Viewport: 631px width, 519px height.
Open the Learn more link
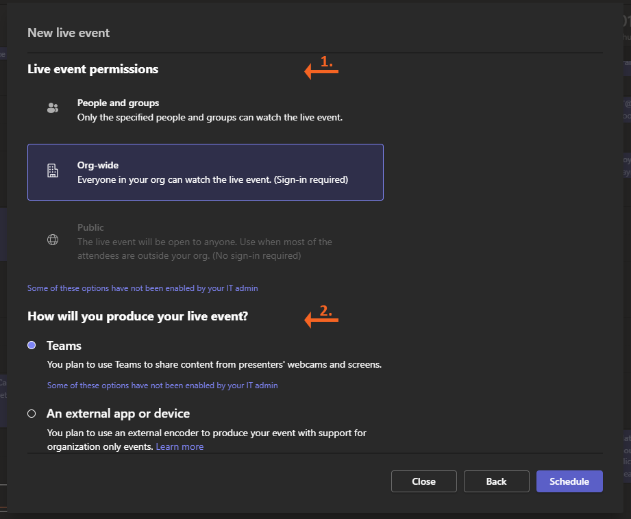tap(180, 446)
